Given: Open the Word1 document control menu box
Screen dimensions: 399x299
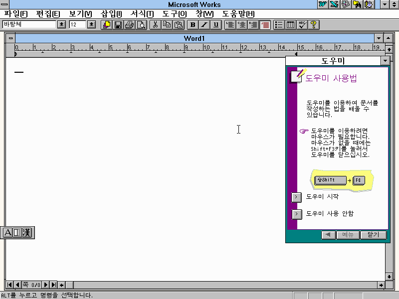Looking at the screenshot, I should click(10, 38).
